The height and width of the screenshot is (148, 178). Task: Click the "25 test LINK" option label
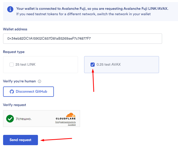click(x=25, y=65)
